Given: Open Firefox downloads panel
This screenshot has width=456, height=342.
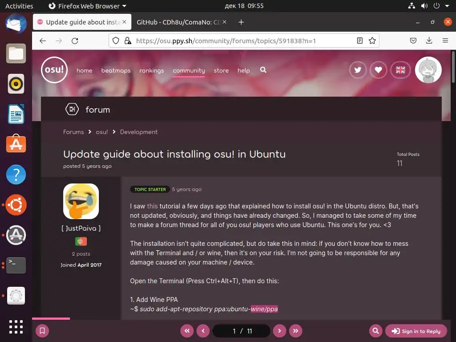Looking at the screenshot, I should click(429, 41).
